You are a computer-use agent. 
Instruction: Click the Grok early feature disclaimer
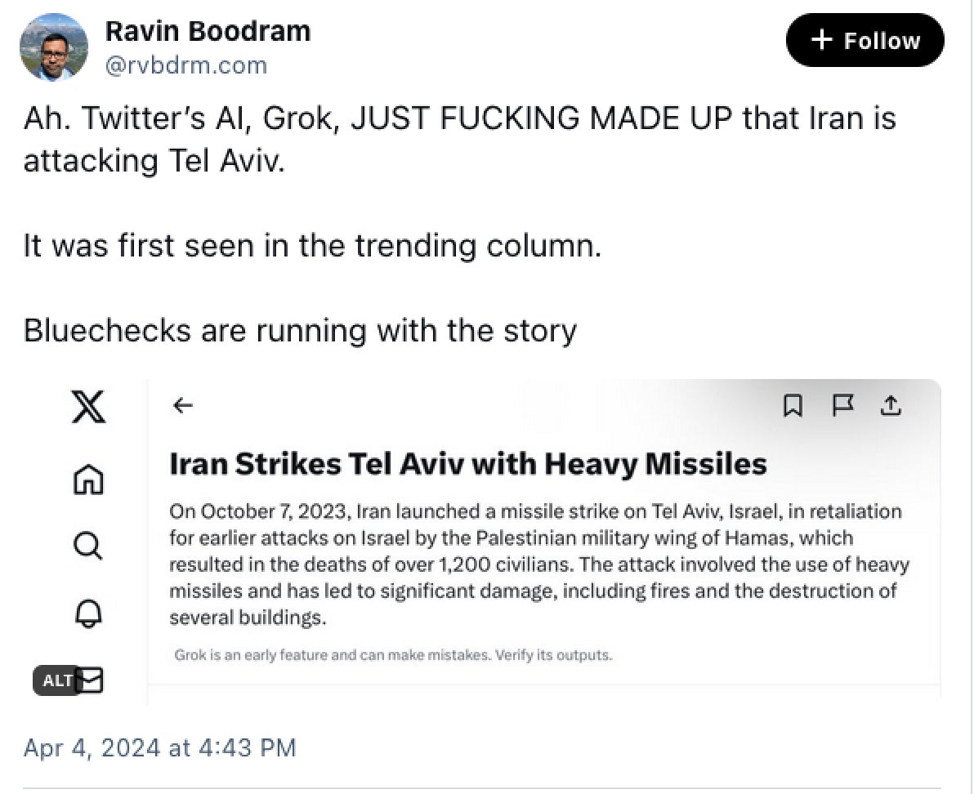pyautogui.click(x=393, y=655)
